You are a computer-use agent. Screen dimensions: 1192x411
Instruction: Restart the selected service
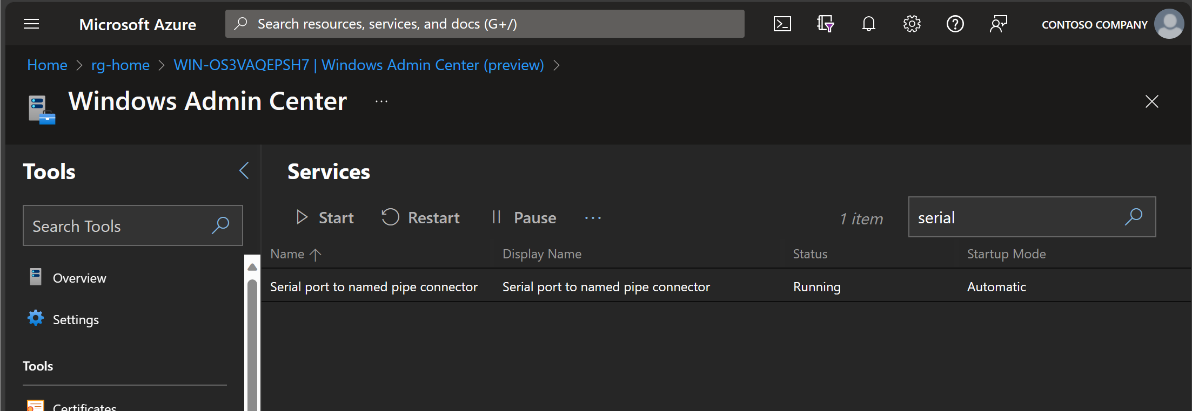point(420,218)
